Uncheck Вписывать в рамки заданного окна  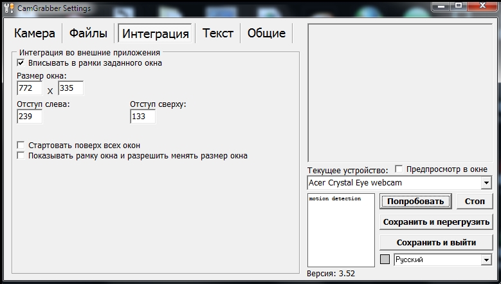click(x=21, y=62)
